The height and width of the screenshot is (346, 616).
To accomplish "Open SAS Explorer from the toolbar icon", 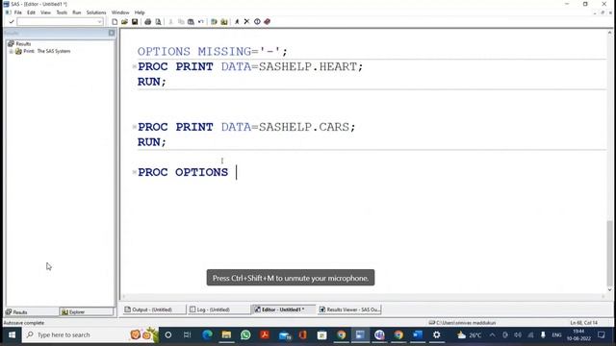I will point(224,21).
